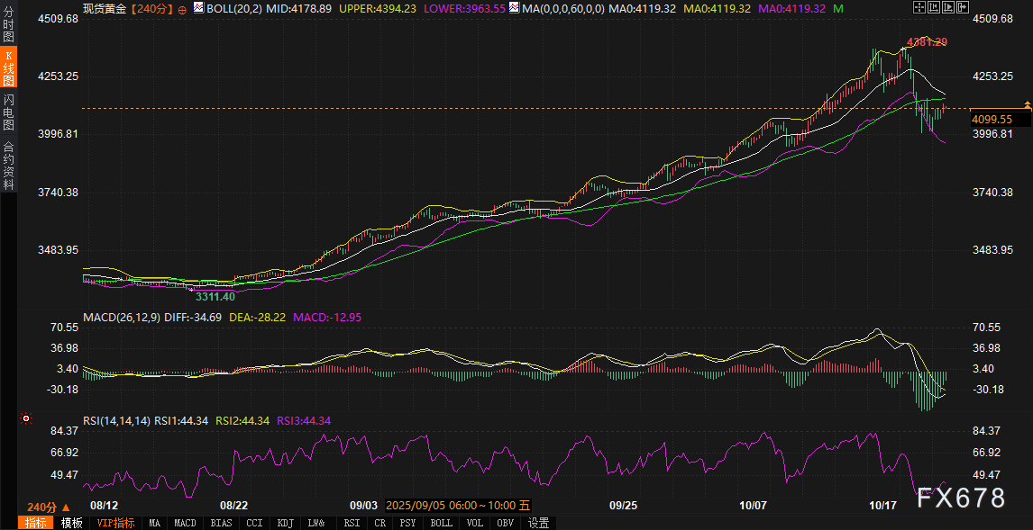Open the 闪电图 sidebar tab
This screenshot has width=1033, height=530.
click(x=9, y=112)
